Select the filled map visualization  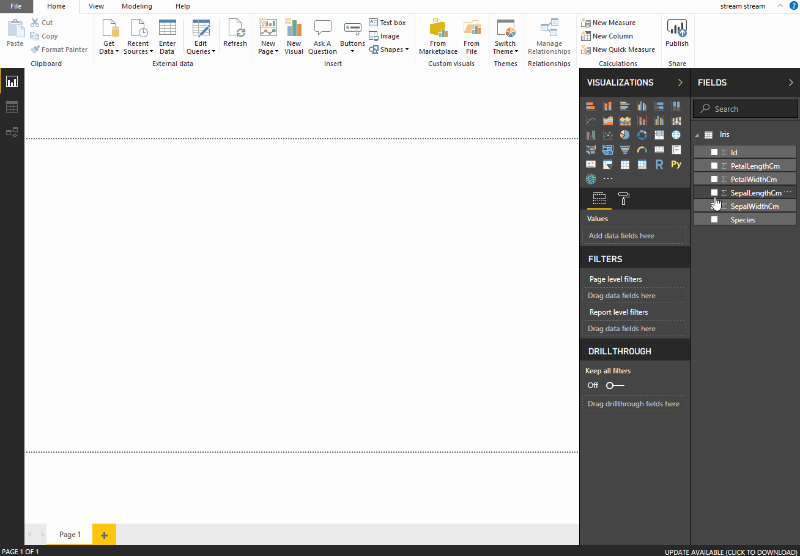pos(590,150)
